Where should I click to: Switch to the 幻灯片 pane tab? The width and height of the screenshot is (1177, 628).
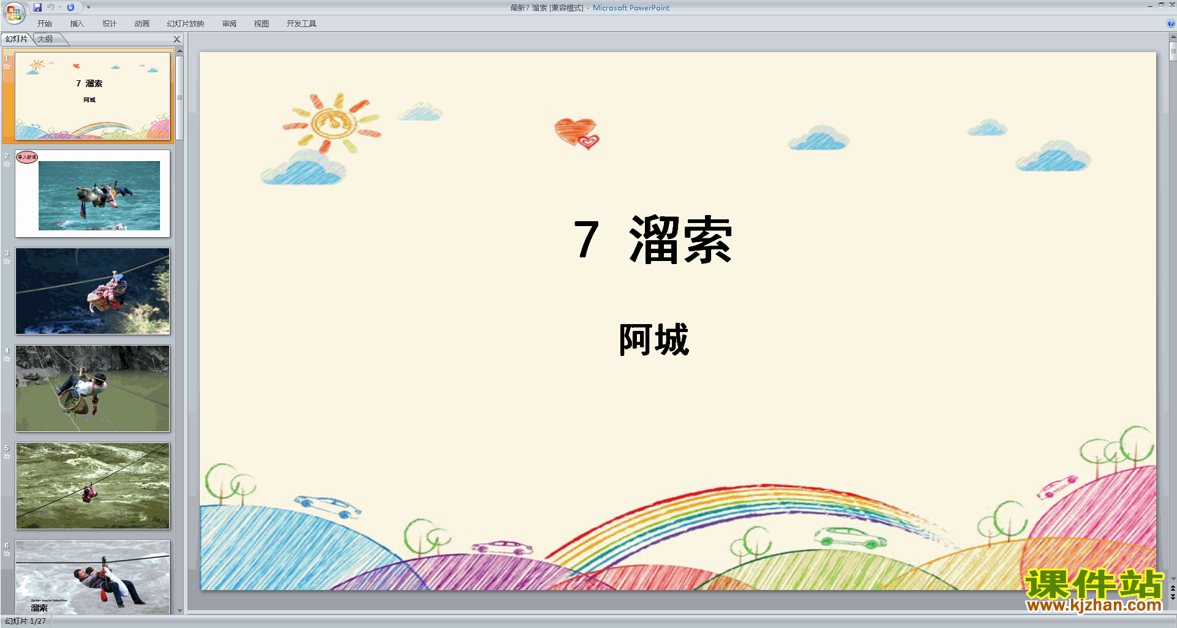coord(17,39)
